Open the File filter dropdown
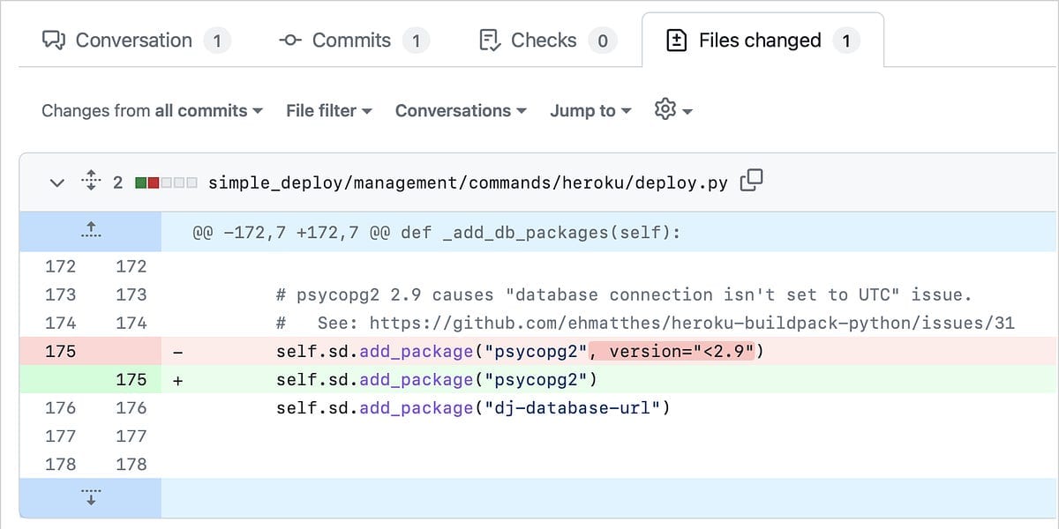This screenshot has height=529, width=1059. [x=328, y=111]
